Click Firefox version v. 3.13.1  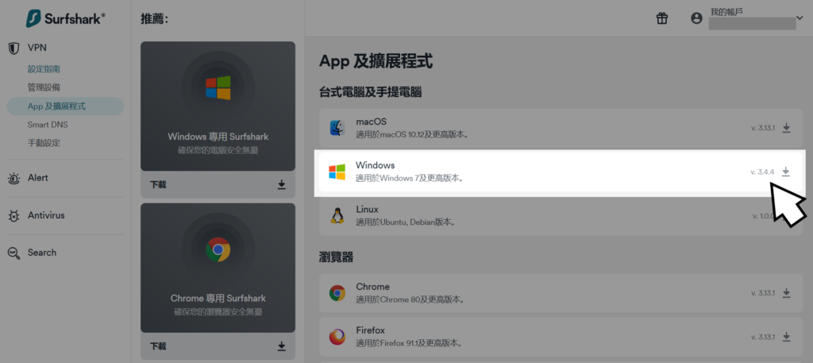pyautogui.click(x=763, y=337)
